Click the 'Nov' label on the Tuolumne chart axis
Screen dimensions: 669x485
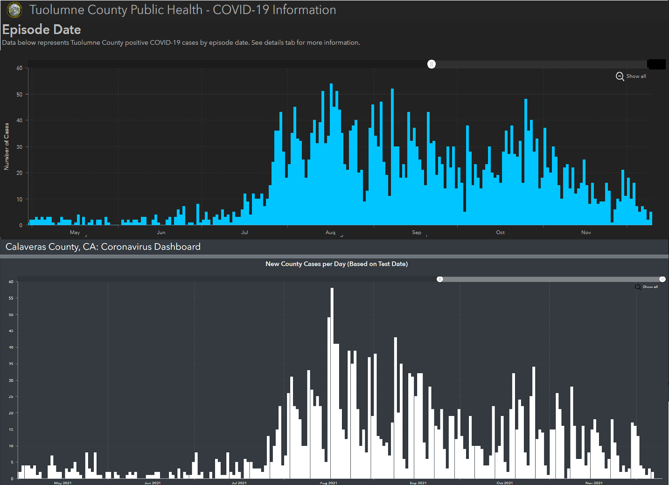click(x=586, y=232)
